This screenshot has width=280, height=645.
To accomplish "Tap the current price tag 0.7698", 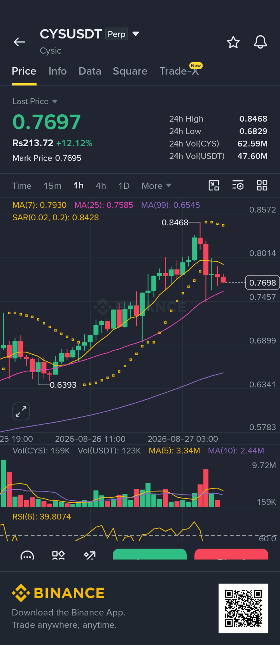I will 262,282.
